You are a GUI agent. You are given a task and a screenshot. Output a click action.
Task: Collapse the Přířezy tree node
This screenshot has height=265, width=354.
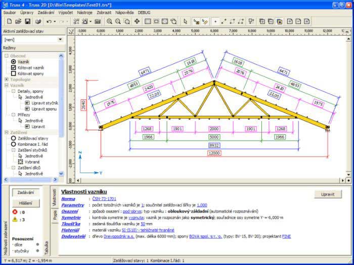(13, 115)
